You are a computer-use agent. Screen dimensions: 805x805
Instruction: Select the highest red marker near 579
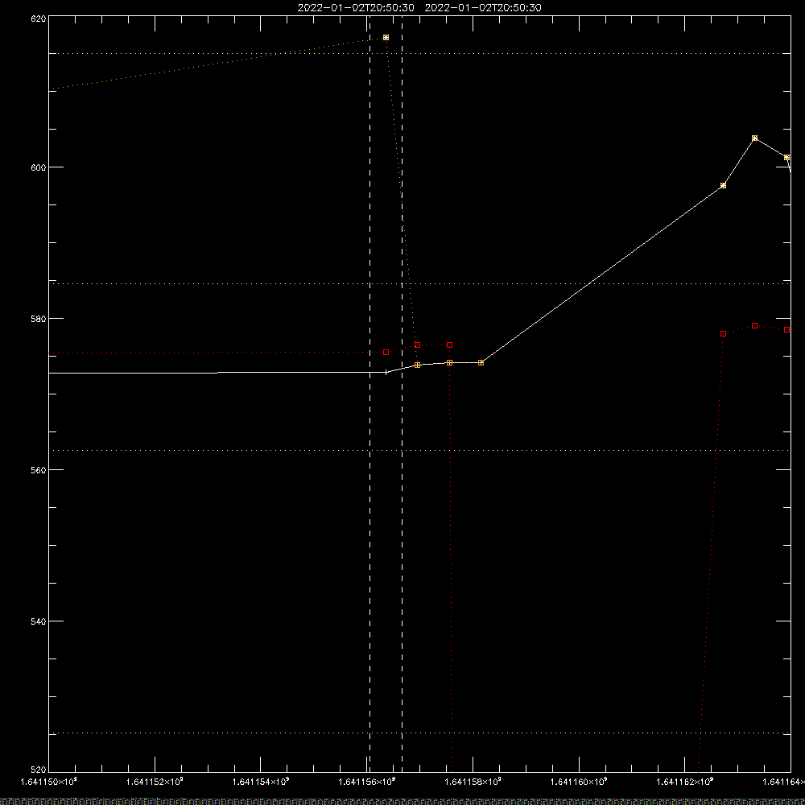tap(755, 325)
